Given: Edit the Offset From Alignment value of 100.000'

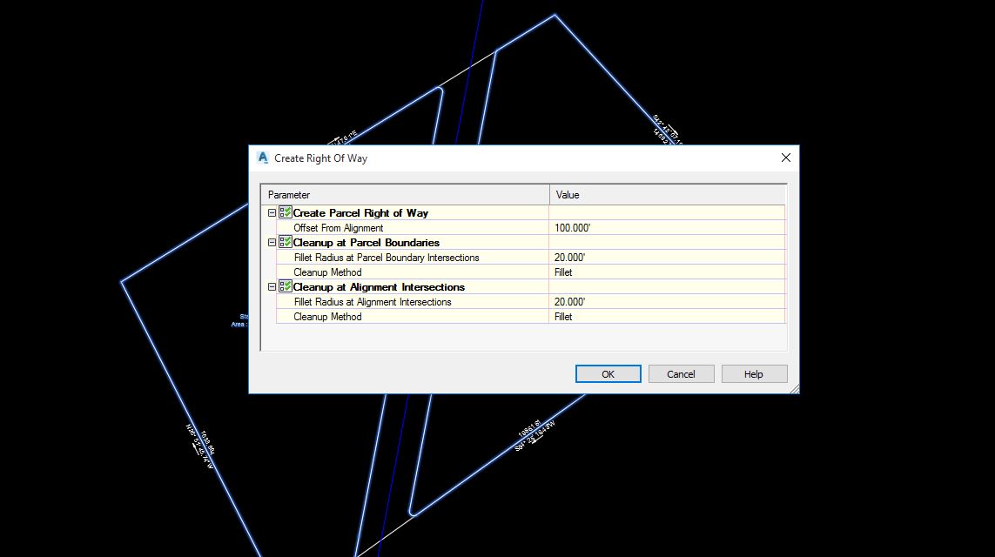Looking at the screenshot, I should pyautogui.click(x=666, y=227).
